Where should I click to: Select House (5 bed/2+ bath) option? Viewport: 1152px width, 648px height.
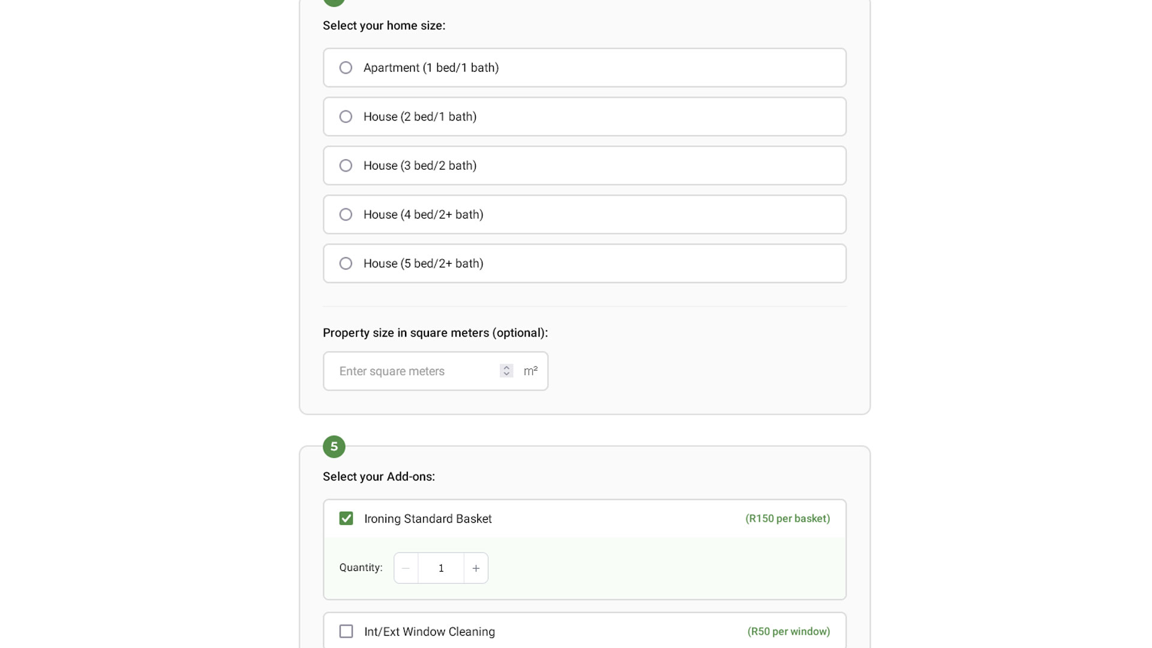(346, 263)
